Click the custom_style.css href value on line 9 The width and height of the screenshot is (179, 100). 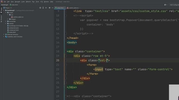pyautogui.click(x=143, y=11)
